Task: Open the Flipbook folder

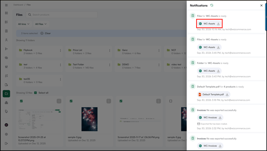Action: [x=39, y=51]
